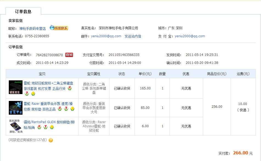Viewport: 261px width, 161px height.
Task: Click order number 76428270008670
Action: click(49, 55)
